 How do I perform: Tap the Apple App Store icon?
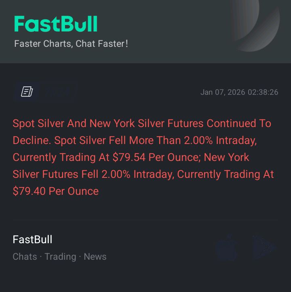(x=226, y=247)
